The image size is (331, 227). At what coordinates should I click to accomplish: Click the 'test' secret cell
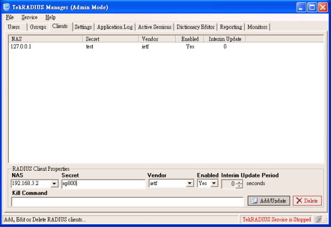click(90, 47)
